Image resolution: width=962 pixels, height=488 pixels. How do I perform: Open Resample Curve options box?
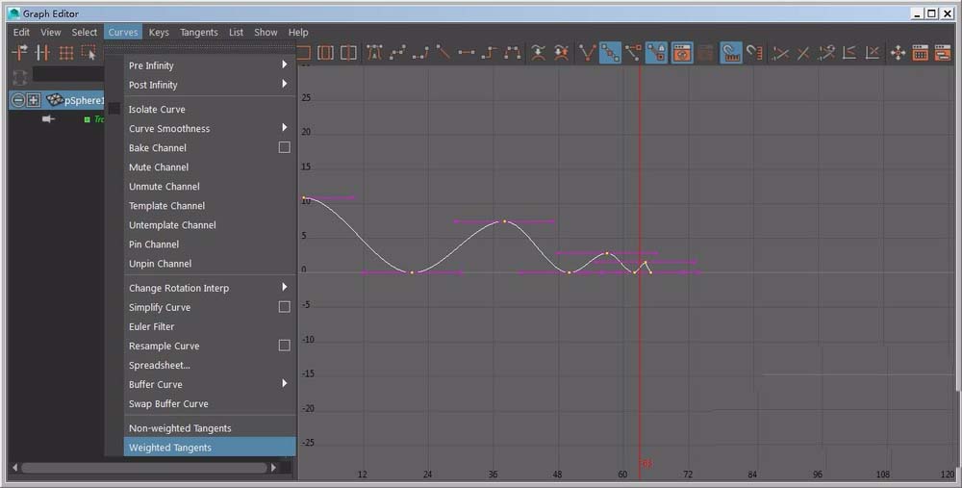pos(284,345)
